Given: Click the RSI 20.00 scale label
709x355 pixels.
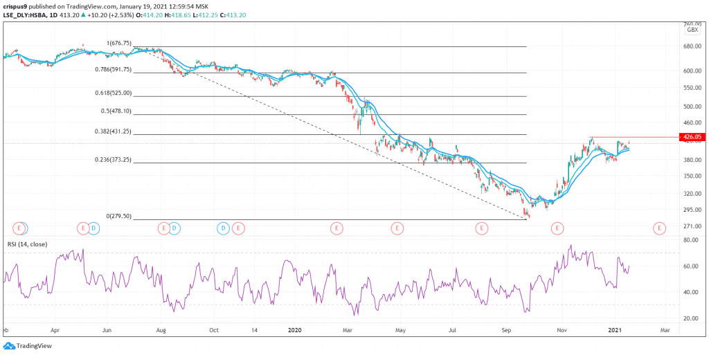Looking at the screenshot, I should click(692, 318).
